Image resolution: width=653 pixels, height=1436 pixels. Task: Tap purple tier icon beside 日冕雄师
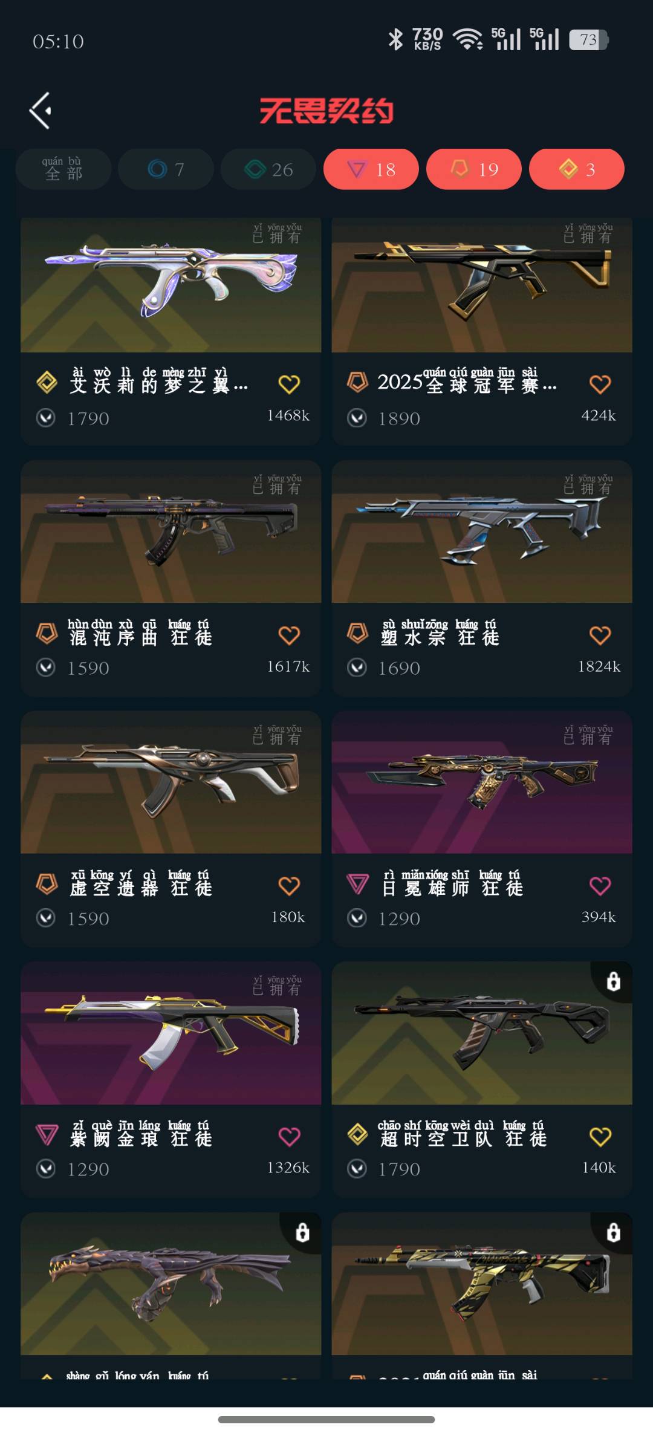click(x=357, y=884)
